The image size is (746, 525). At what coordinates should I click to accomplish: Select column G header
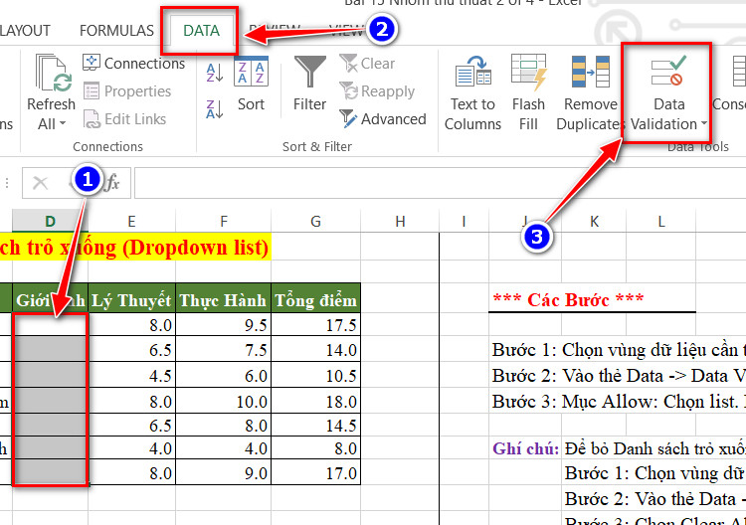pos(316,221)
